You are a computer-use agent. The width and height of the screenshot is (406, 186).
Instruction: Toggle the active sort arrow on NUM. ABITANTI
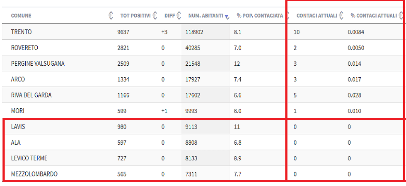coord(227,17)
